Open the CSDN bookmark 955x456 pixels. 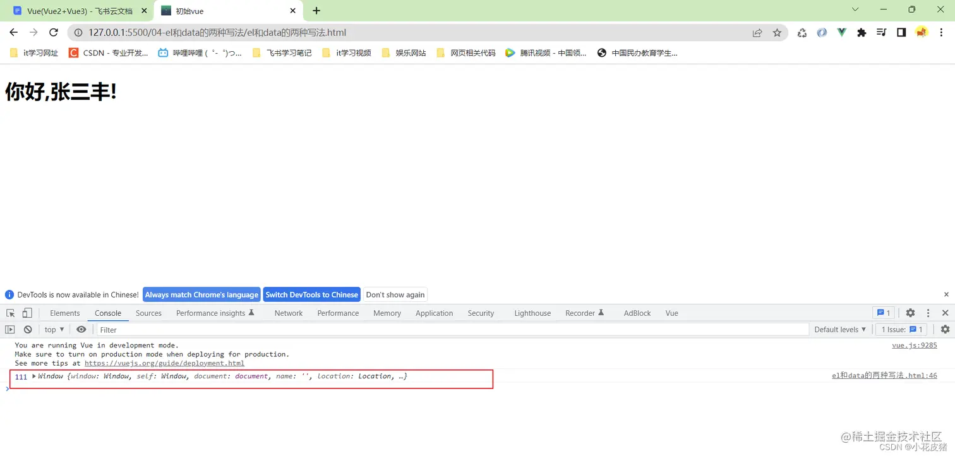(108, 53)
